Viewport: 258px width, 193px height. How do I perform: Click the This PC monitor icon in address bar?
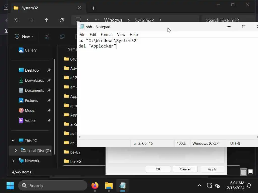click(x=78, y=20)
